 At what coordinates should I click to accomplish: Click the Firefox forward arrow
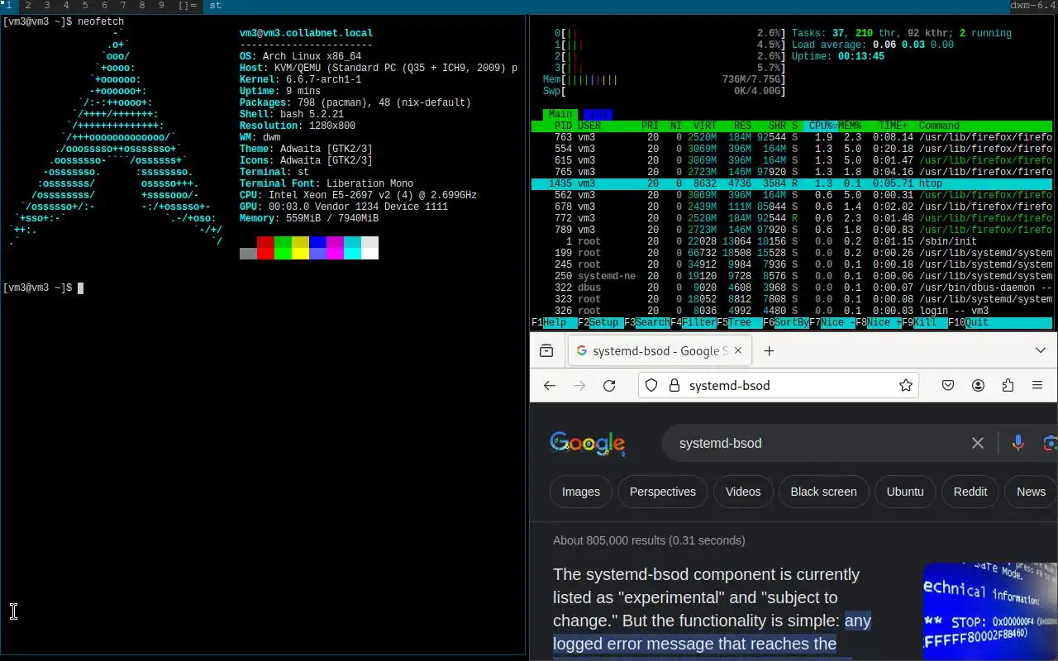(579, 386)
